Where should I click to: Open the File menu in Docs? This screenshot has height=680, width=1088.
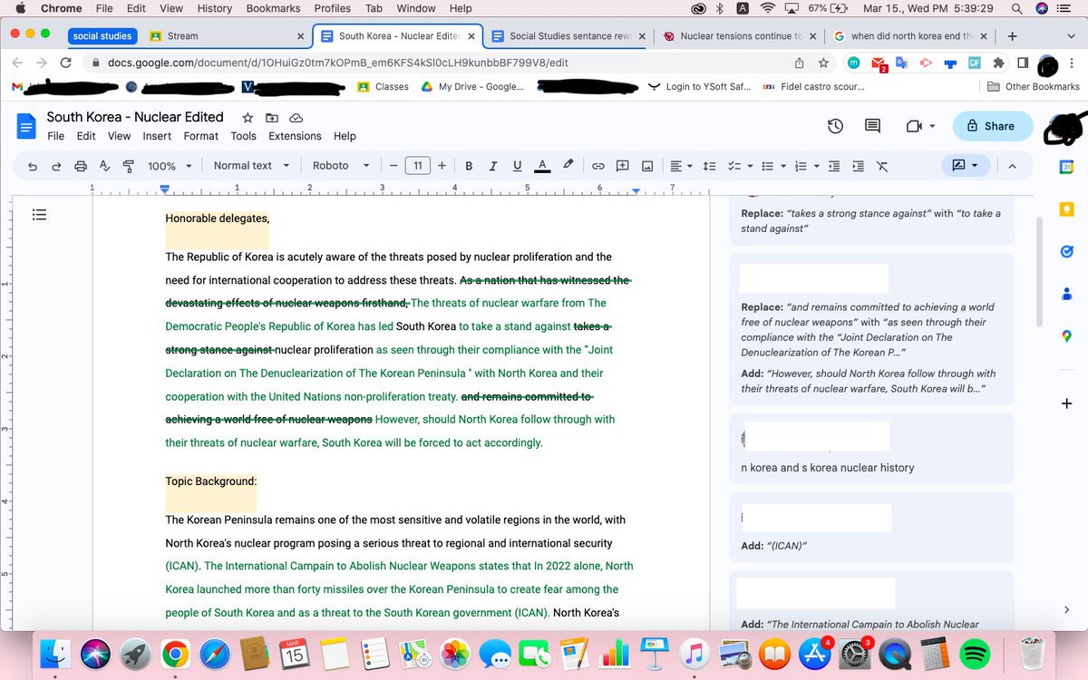(x=56, y=136)
